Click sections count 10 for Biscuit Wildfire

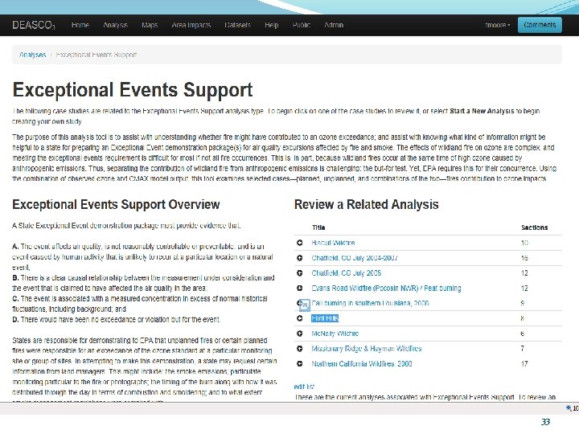click(x=524, y=243)
